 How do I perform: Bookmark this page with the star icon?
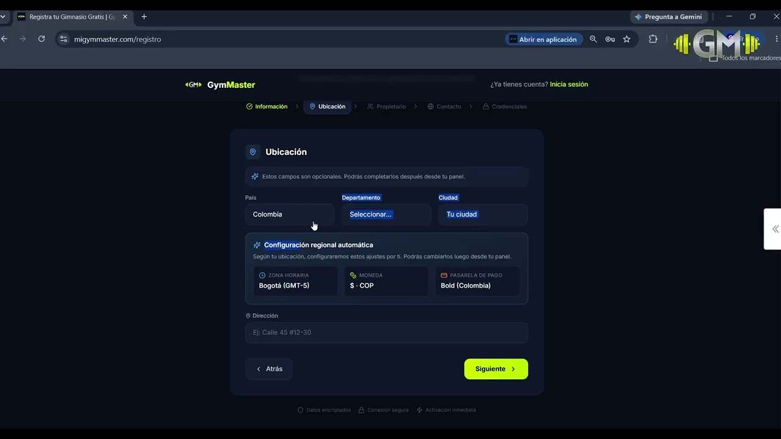click(x=627, y=39)
